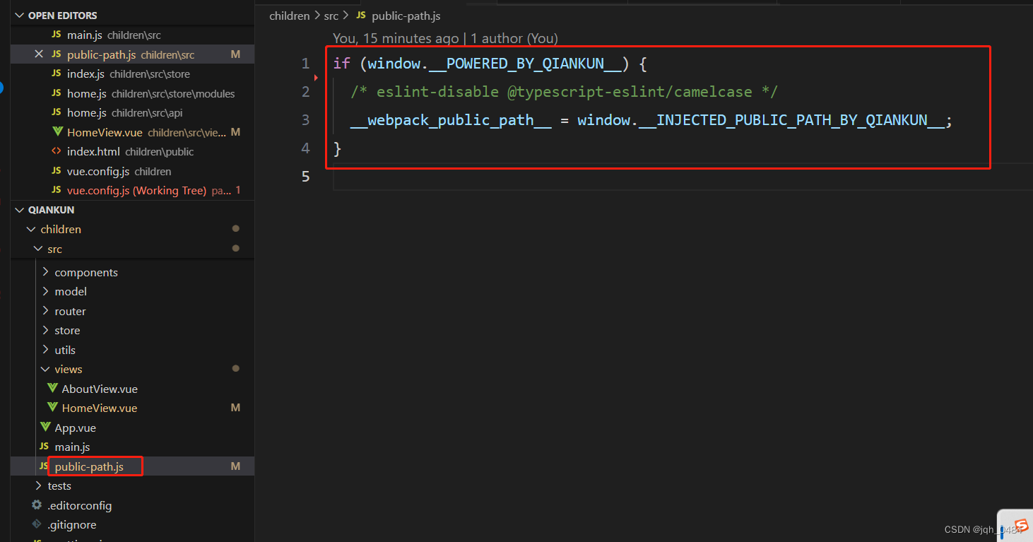Click the gear icon beside .editorconfig
This screenshot has height=542, width=1033.
click(37, 505)
